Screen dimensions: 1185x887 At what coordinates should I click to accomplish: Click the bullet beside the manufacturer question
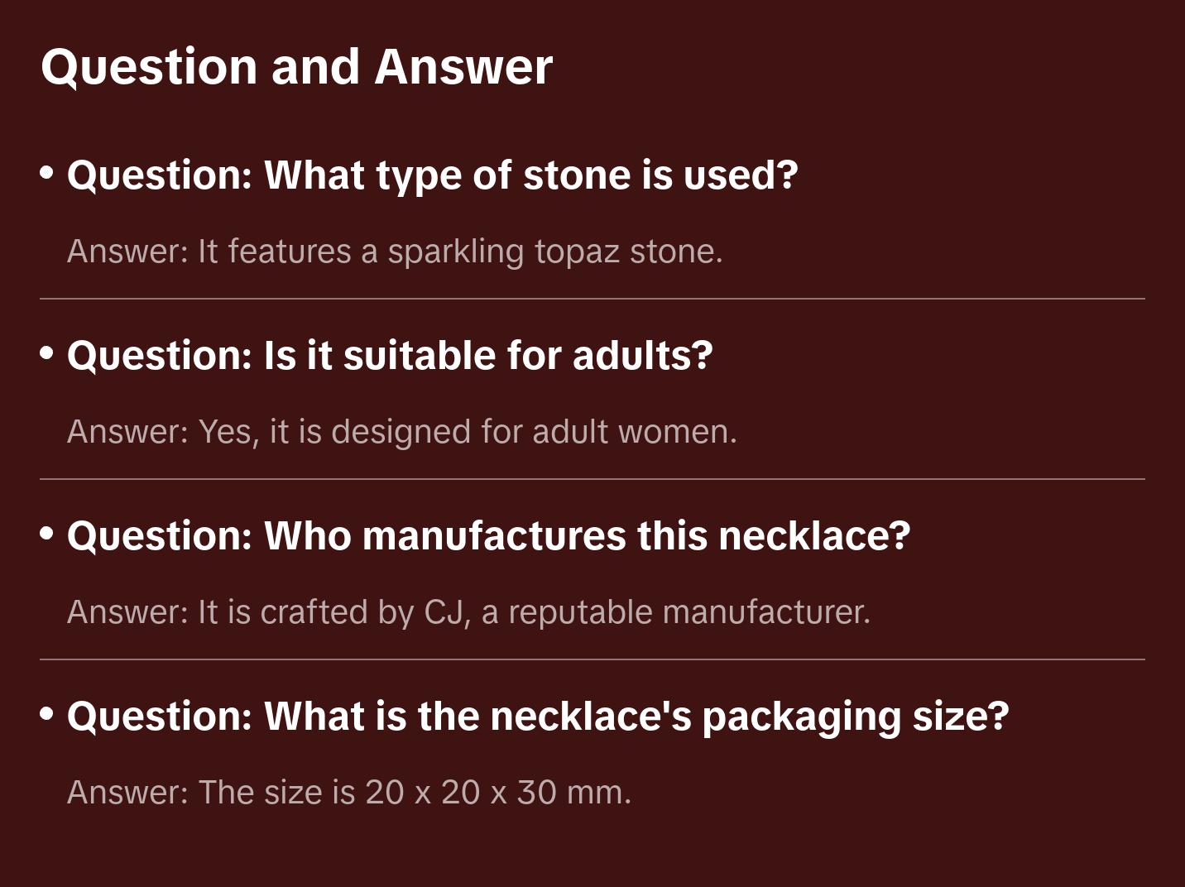pyautogui.click(x=47, y=534)
